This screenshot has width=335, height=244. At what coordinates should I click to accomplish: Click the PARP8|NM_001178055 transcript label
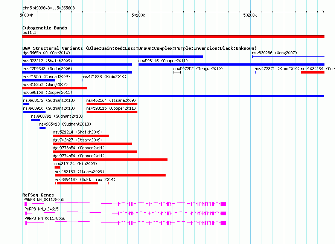(44, 199)
